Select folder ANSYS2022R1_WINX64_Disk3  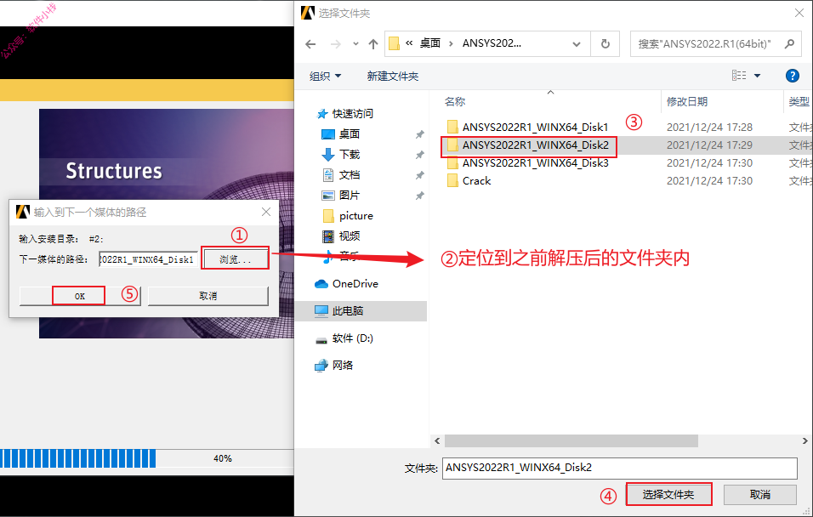click(x=535, y=162)
